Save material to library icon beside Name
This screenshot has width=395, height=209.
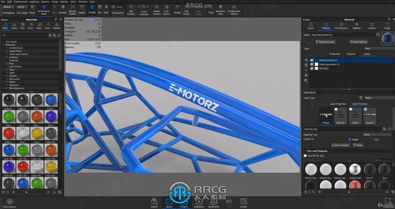click(x=378, y=35)
